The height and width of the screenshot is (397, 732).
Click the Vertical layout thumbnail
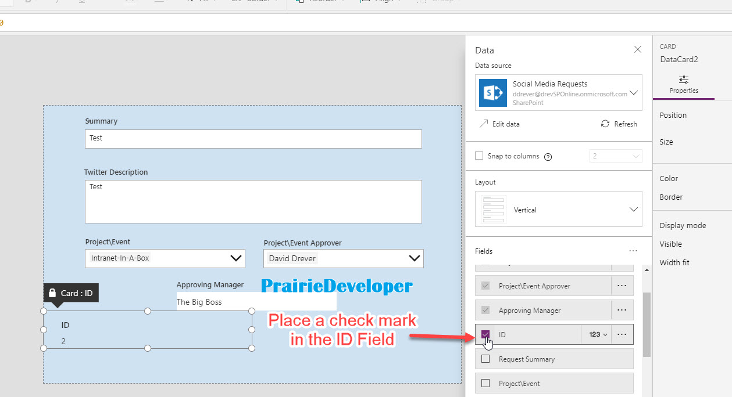click(494, 210)
